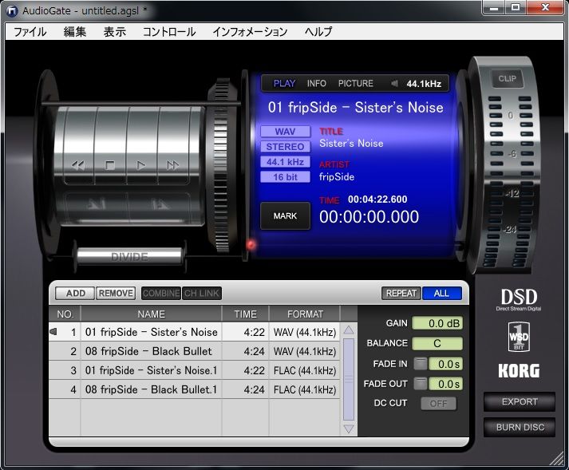Click the FADE OUT time field 0.0s
Screen dimensions: 569x470
tap(445, 384)
